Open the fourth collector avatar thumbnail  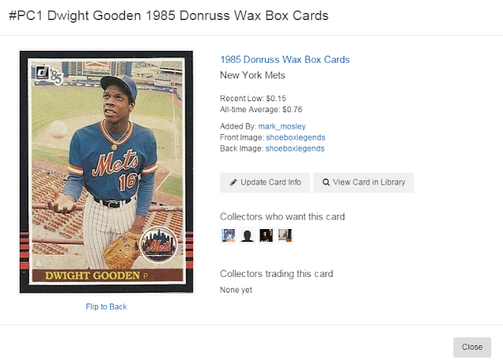285,235
